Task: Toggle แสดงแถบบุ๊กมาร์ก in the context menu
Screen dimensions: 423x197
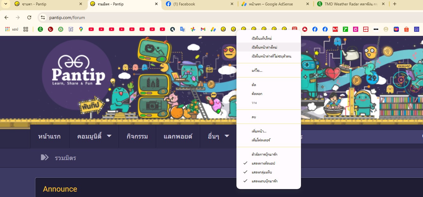Action: pos(269,181)
